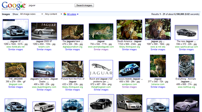Viewport: 202px width, 112px height.
Task: Open THE JAGUAR thumbnail from blogspot.com
Action: 16,70
